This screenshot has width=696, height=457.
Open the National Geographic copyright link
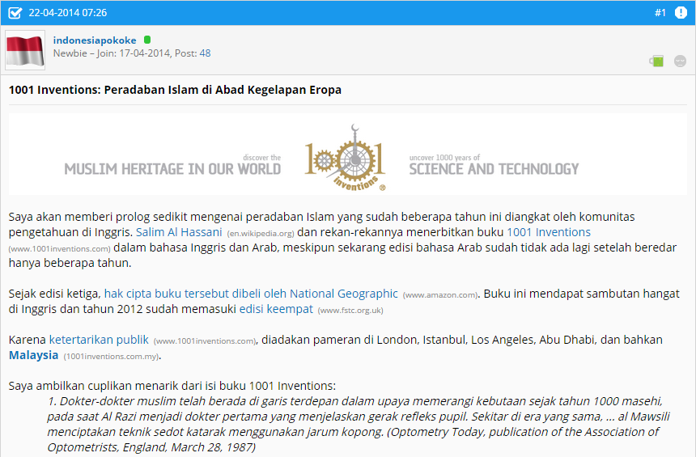(251, 294)
